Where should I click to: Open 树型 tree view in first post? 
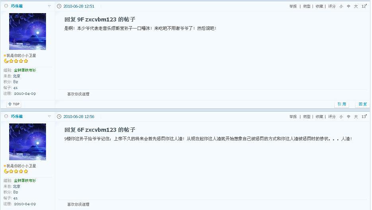[306, 6]
